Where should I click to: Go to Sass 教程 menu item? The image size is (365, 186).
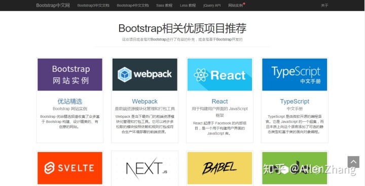coord(164,6)
